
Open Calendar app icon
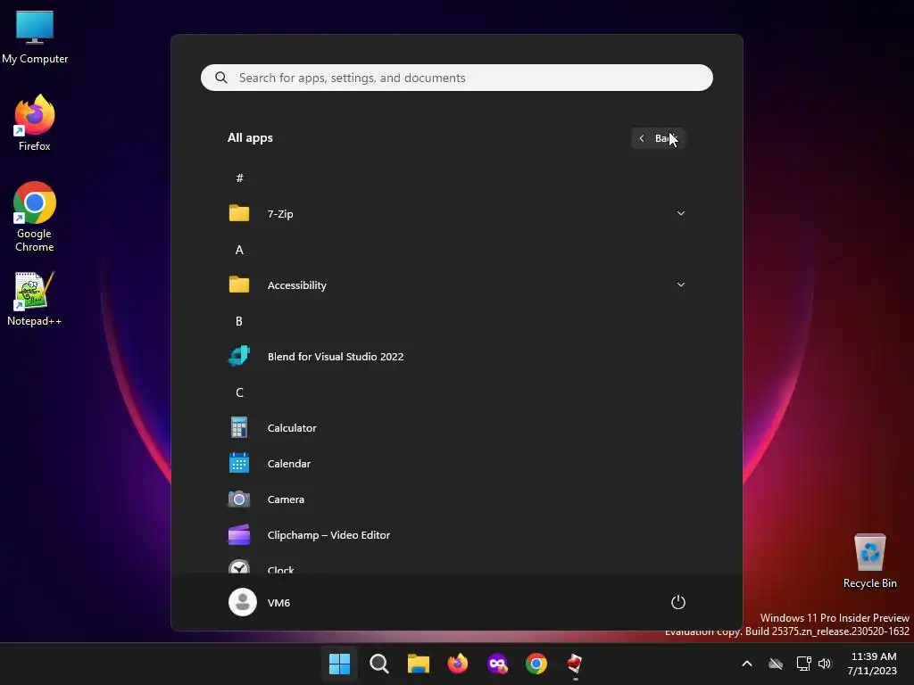[x=239, y=463]
